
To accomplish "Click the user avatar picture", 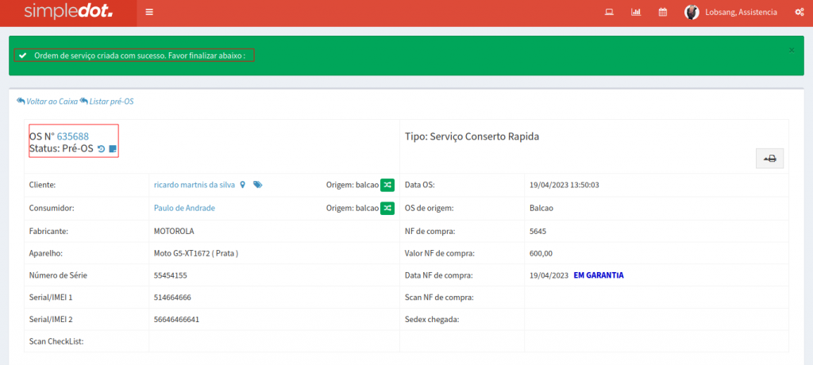I will (692, 13).
